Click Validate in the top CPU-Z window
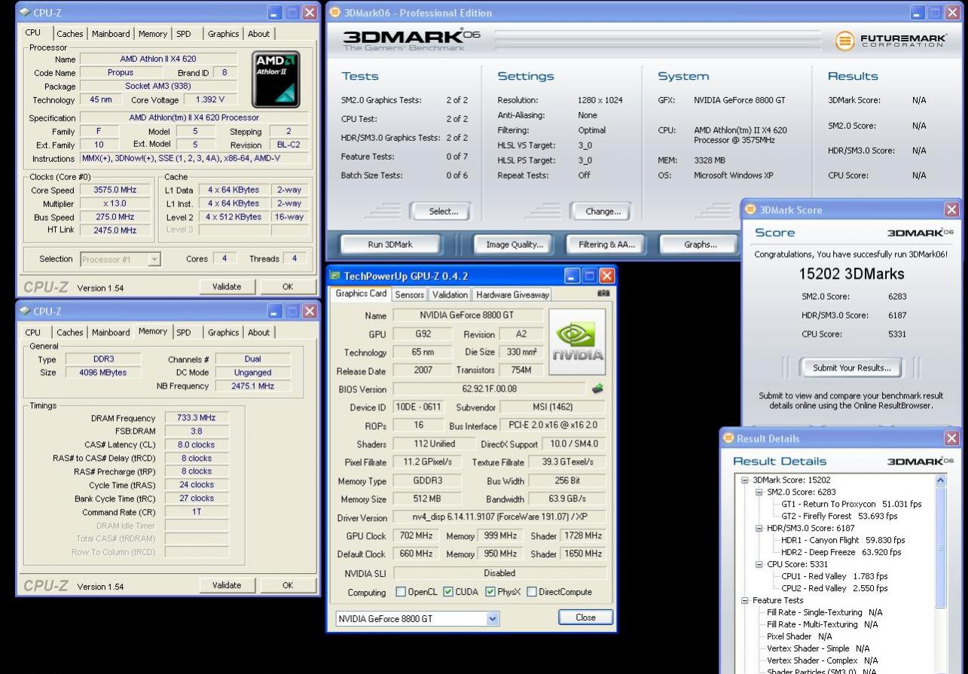The width and height of the screenshot is (968, 674). [x=227, y=286]
